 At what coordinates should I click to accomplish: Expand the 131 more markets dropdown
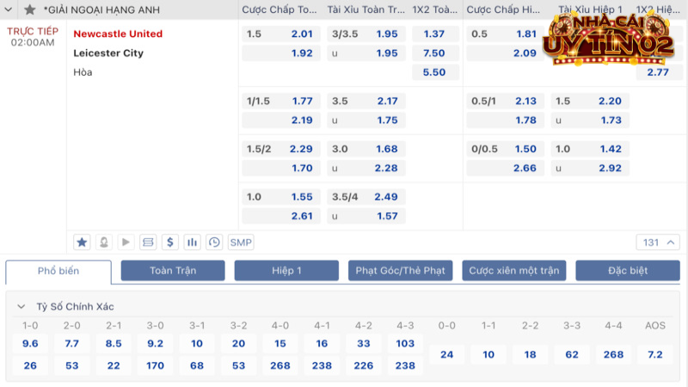click(x=658, y=242)
